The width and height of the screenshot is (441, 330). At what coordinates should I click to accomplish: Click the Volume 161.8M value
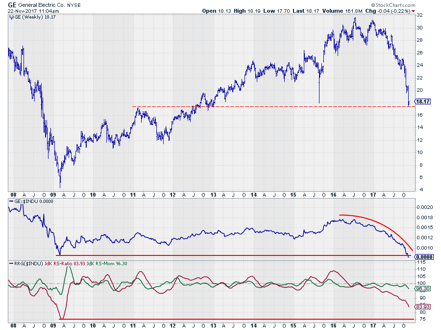[x=343, y=11]
